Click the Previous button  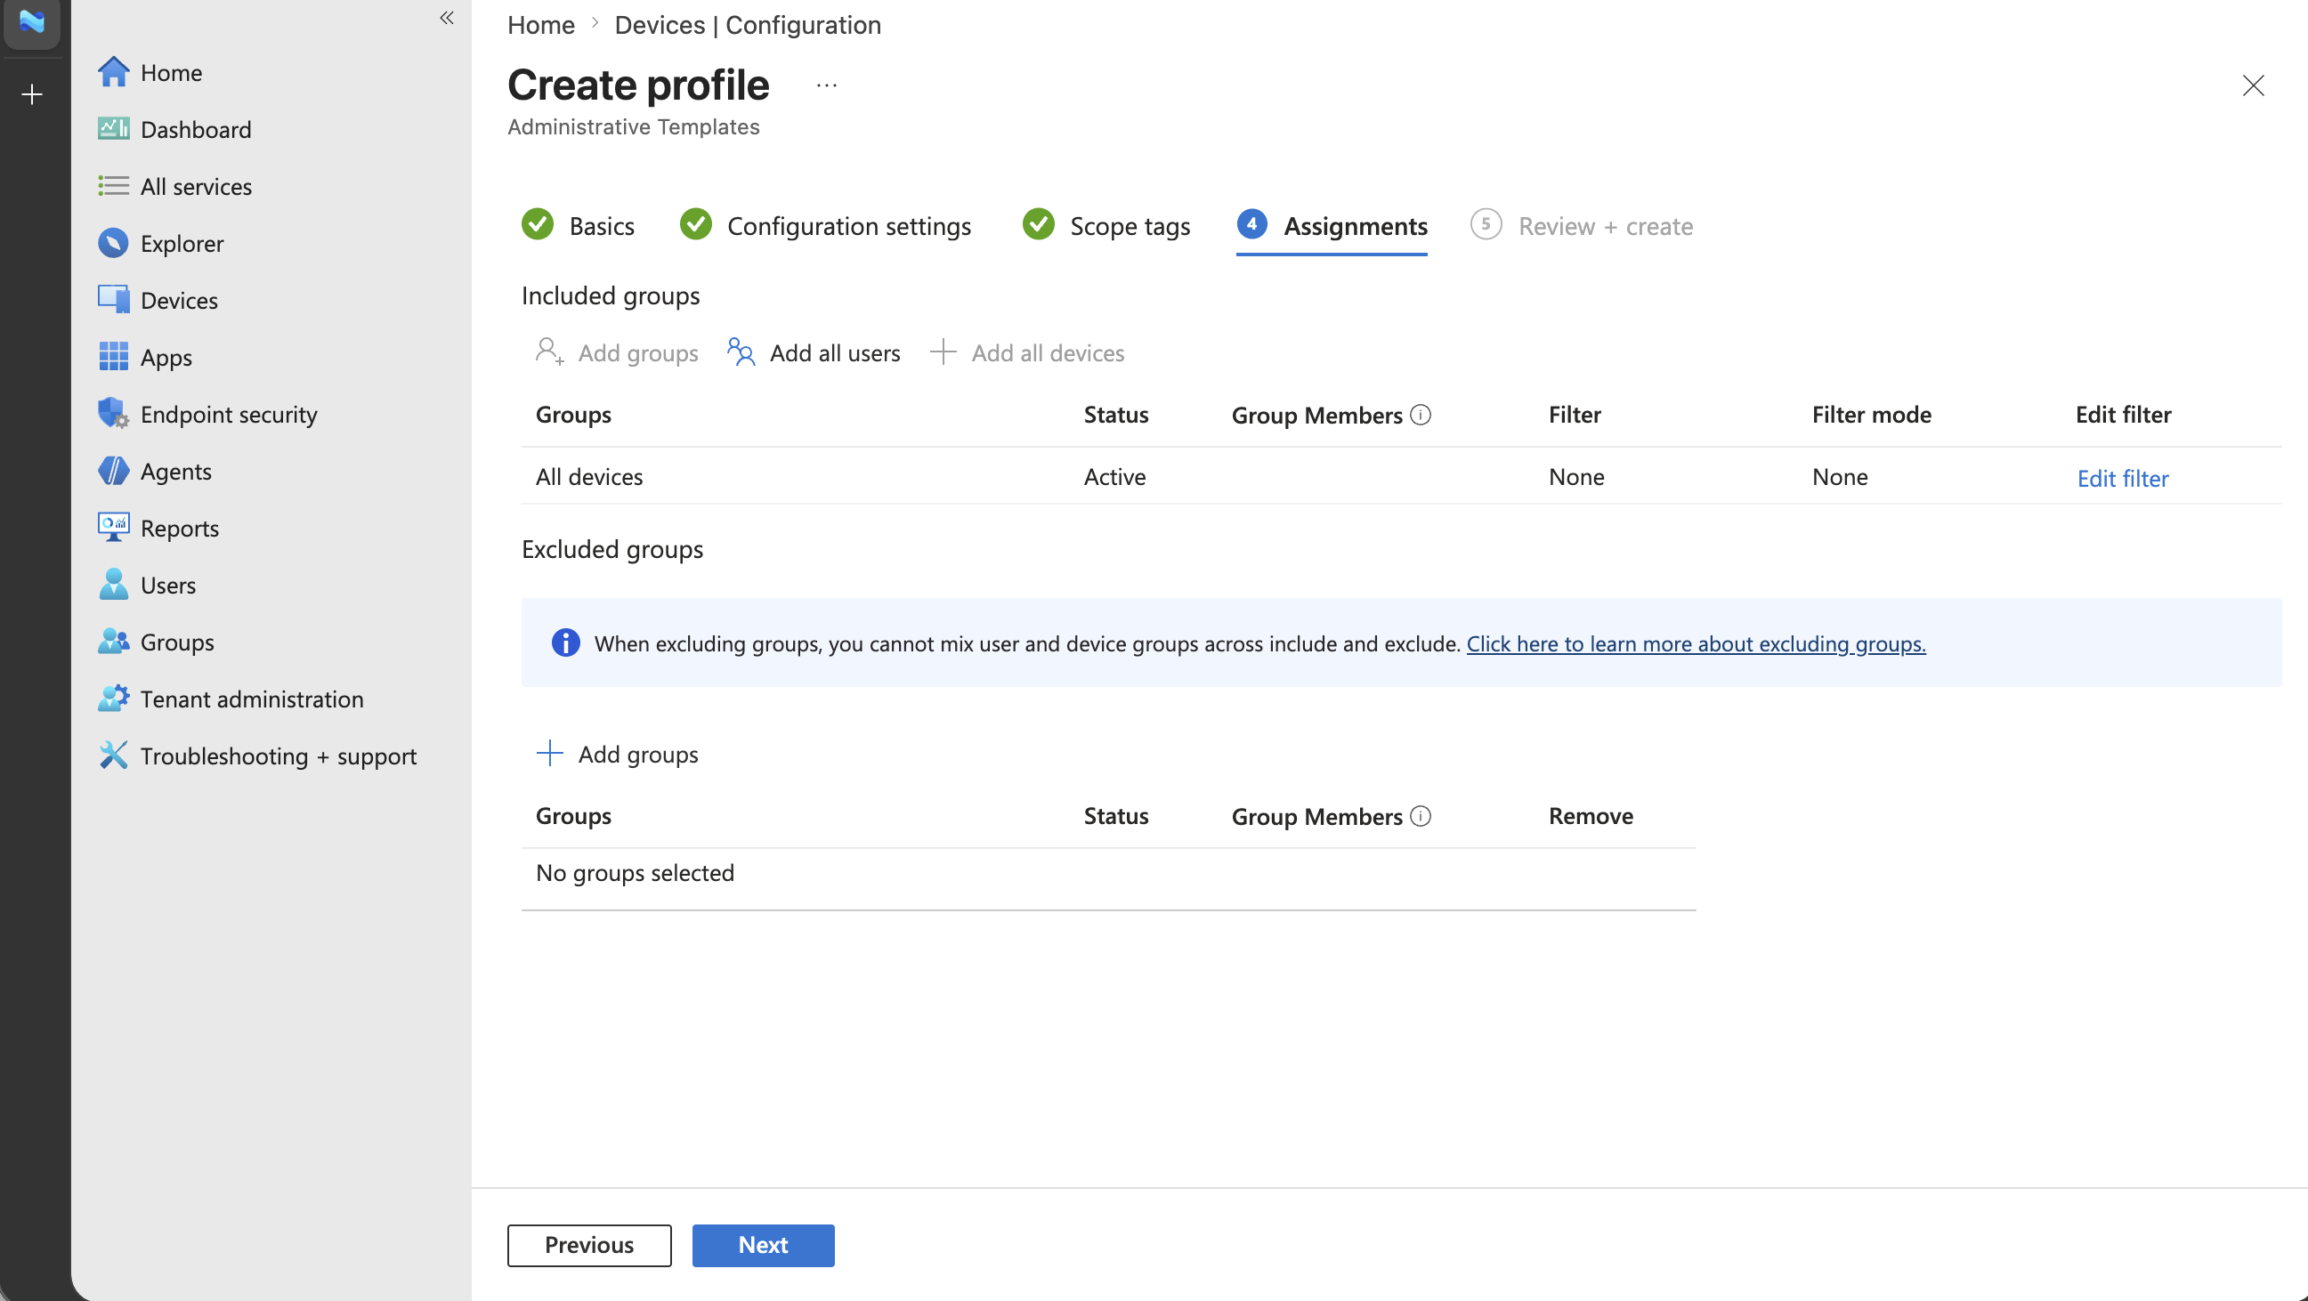(x=588, y=1245)
